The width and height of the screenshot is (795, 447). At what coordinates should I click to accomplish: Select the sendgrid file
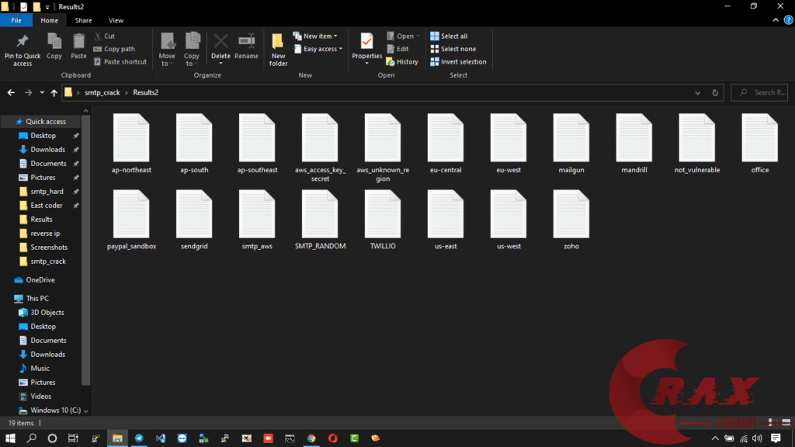click(194, 220)
